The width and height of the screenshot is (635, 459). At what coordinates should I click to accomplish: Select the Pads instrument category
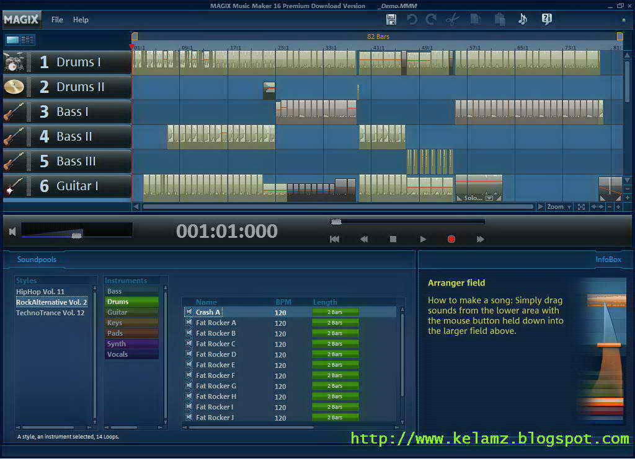click(x=131, y=333)
